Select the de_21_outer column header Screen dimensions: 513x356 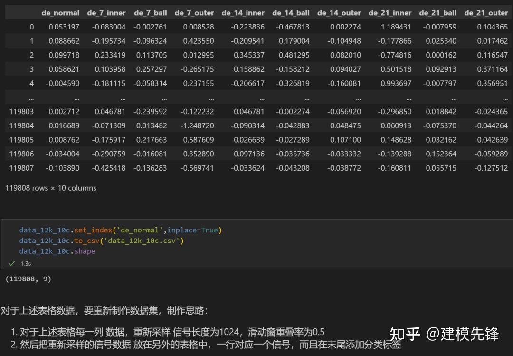tap(486, 13)
